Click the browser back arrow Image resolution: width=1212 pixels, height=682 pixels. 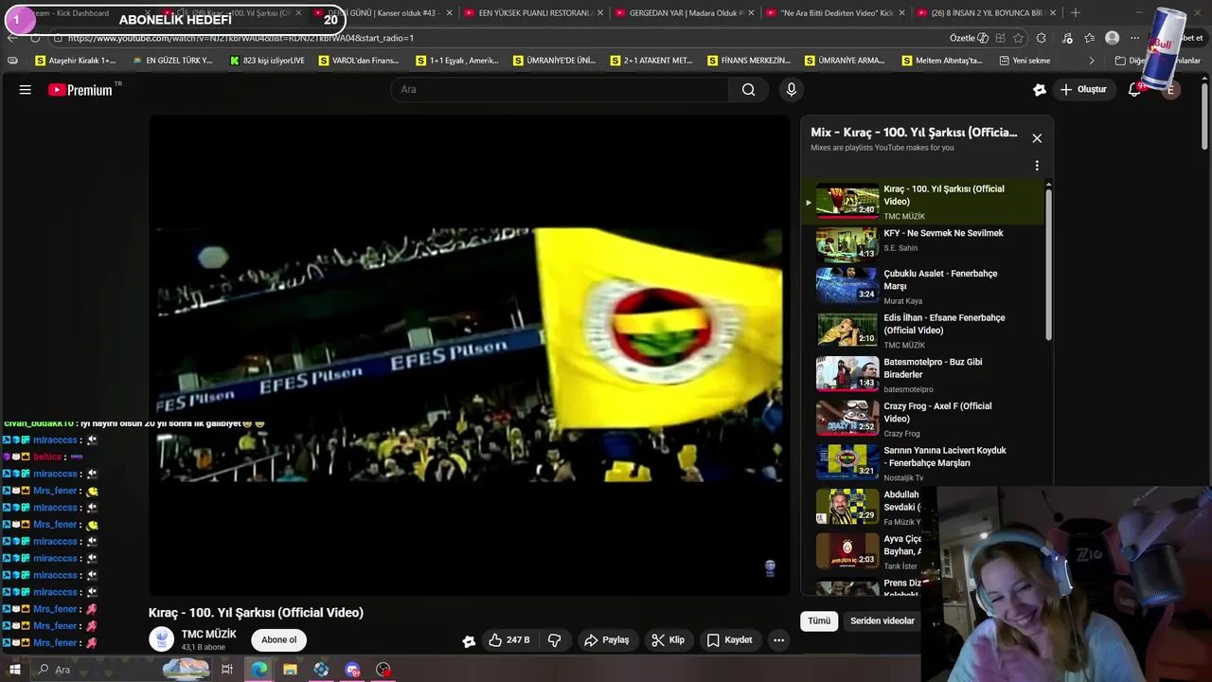pos(12,38)
